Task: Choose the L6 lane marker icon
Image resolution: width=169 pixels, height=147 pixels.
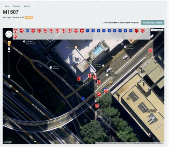Action: click(x=70, y=31)
